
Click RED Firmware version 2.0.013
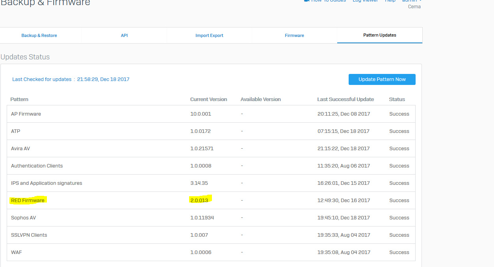(x=199, y=201)
